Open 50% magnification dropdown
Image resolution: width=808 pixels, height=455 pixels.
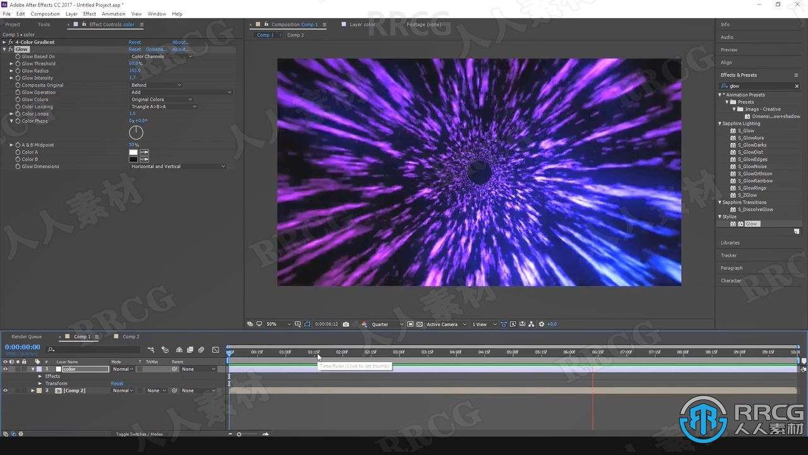pos(278,324)
